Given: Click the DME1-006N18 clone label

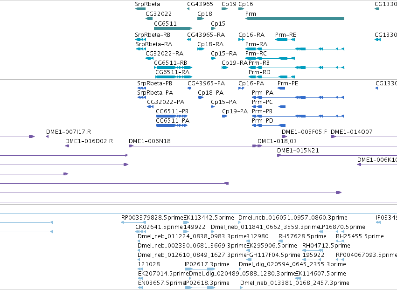Looking at the screenshot, I should coord(150,141).
